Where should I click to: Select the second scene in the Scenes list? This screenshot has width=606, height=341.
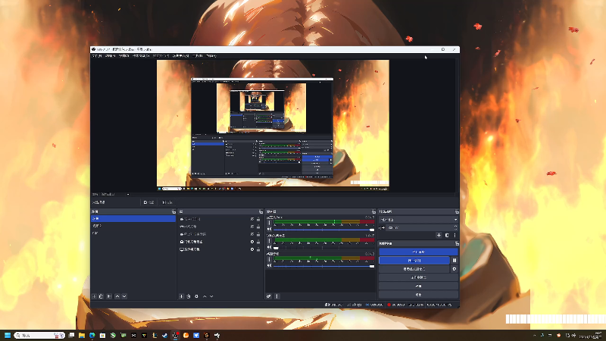[x=133, y=226]
